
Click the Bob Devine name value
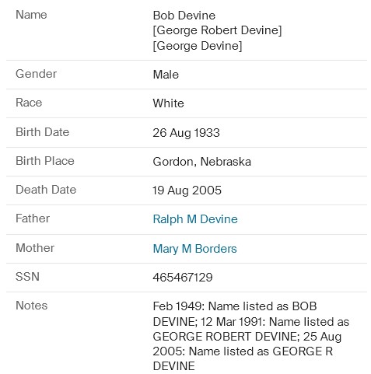(x=184, y=16)
